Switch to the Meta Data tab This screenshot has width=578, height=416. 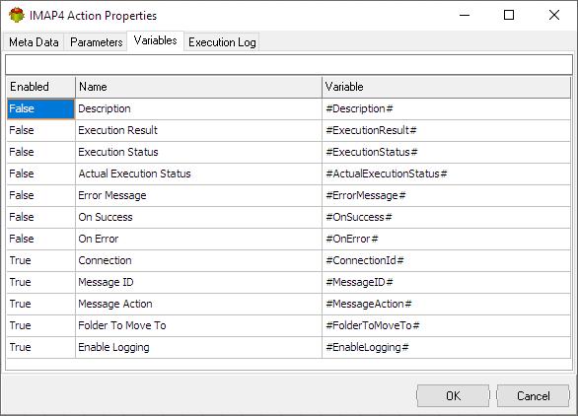click(34, 42)
